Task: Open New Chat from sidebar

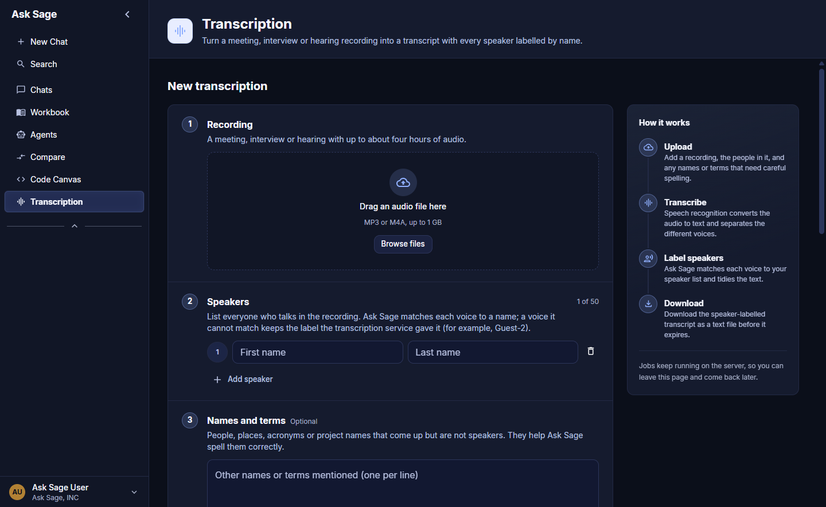Action: tap(75, 42)
